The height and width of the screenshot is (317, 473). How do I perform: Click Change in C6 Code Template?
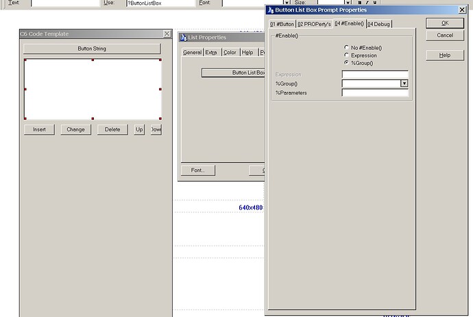pos(75,129)
